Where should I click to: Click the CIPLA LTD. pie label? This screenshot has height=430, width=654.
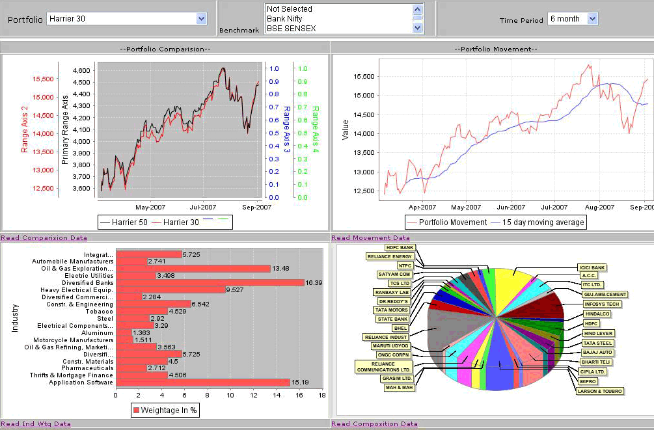(x=592, y=371)
